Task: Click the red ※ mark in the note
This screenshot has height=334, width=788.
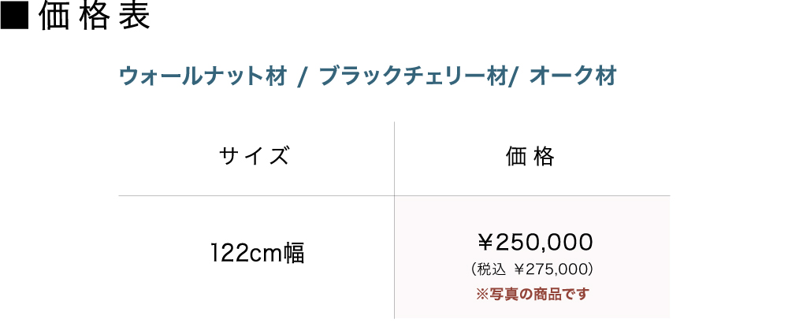Action: pyautogui.click(x=482, y=294)
